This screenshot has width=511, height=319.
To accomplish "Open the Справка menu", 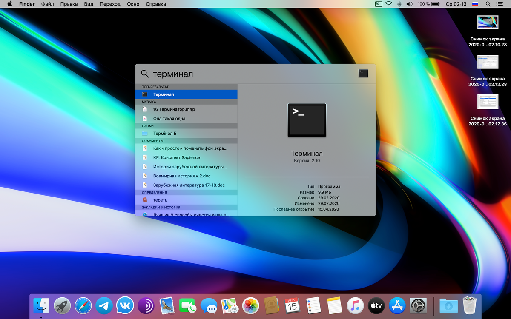I will [x=156, y=4].
